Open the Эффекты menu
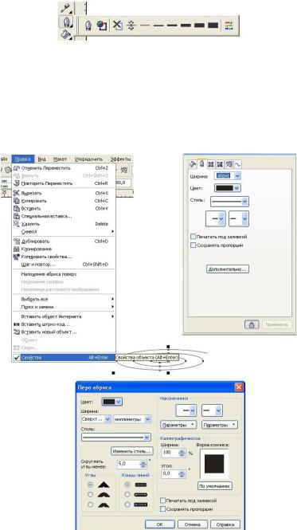Screen dimensions: 297x530 click(120, 159)
